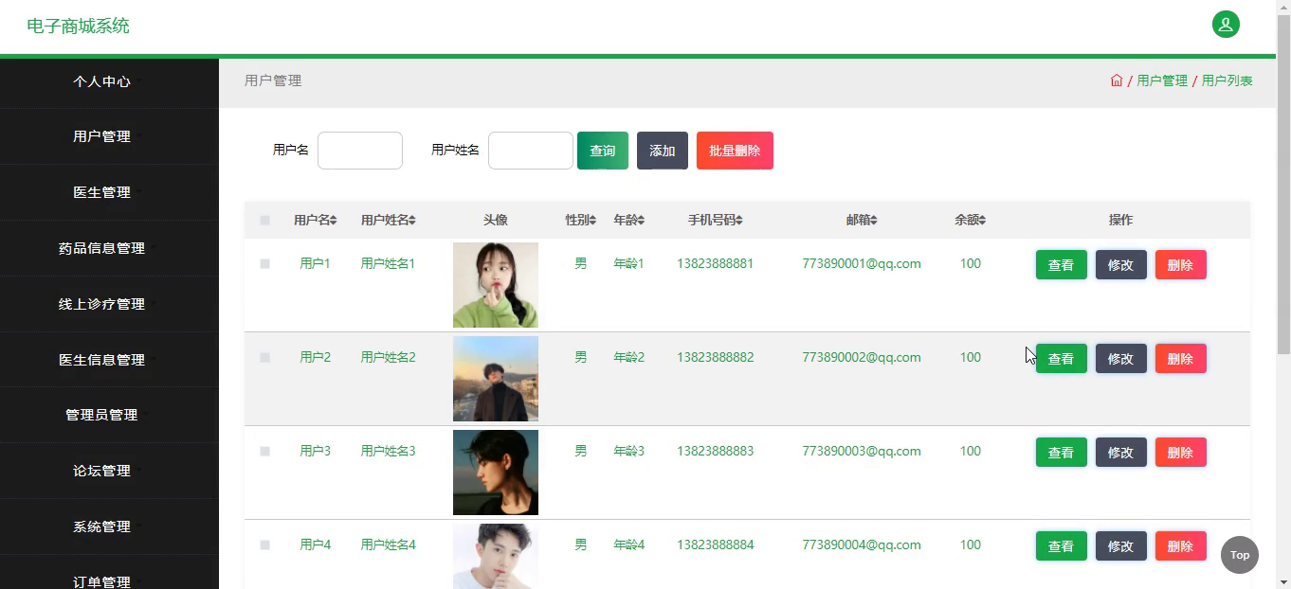The height and width of the screenshot is (589, 1291).
Task: Edit 用户4 with 修改 button
Action: pos(1120,546)
